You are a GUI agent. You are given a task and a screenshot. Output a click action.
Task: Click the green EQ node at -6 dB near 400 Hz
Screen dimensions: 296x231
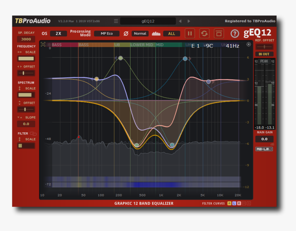[x=137, y=145]
